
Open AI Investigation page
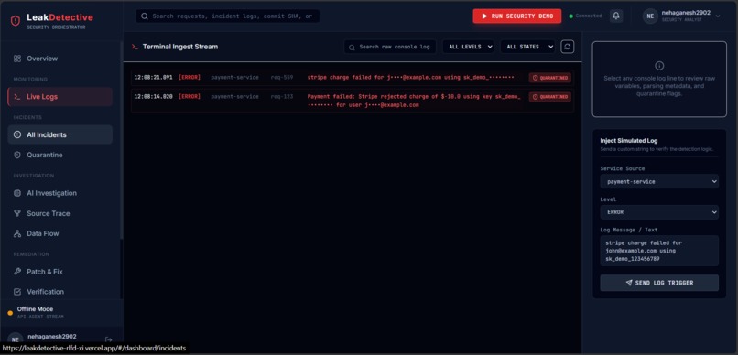(60, 193)
